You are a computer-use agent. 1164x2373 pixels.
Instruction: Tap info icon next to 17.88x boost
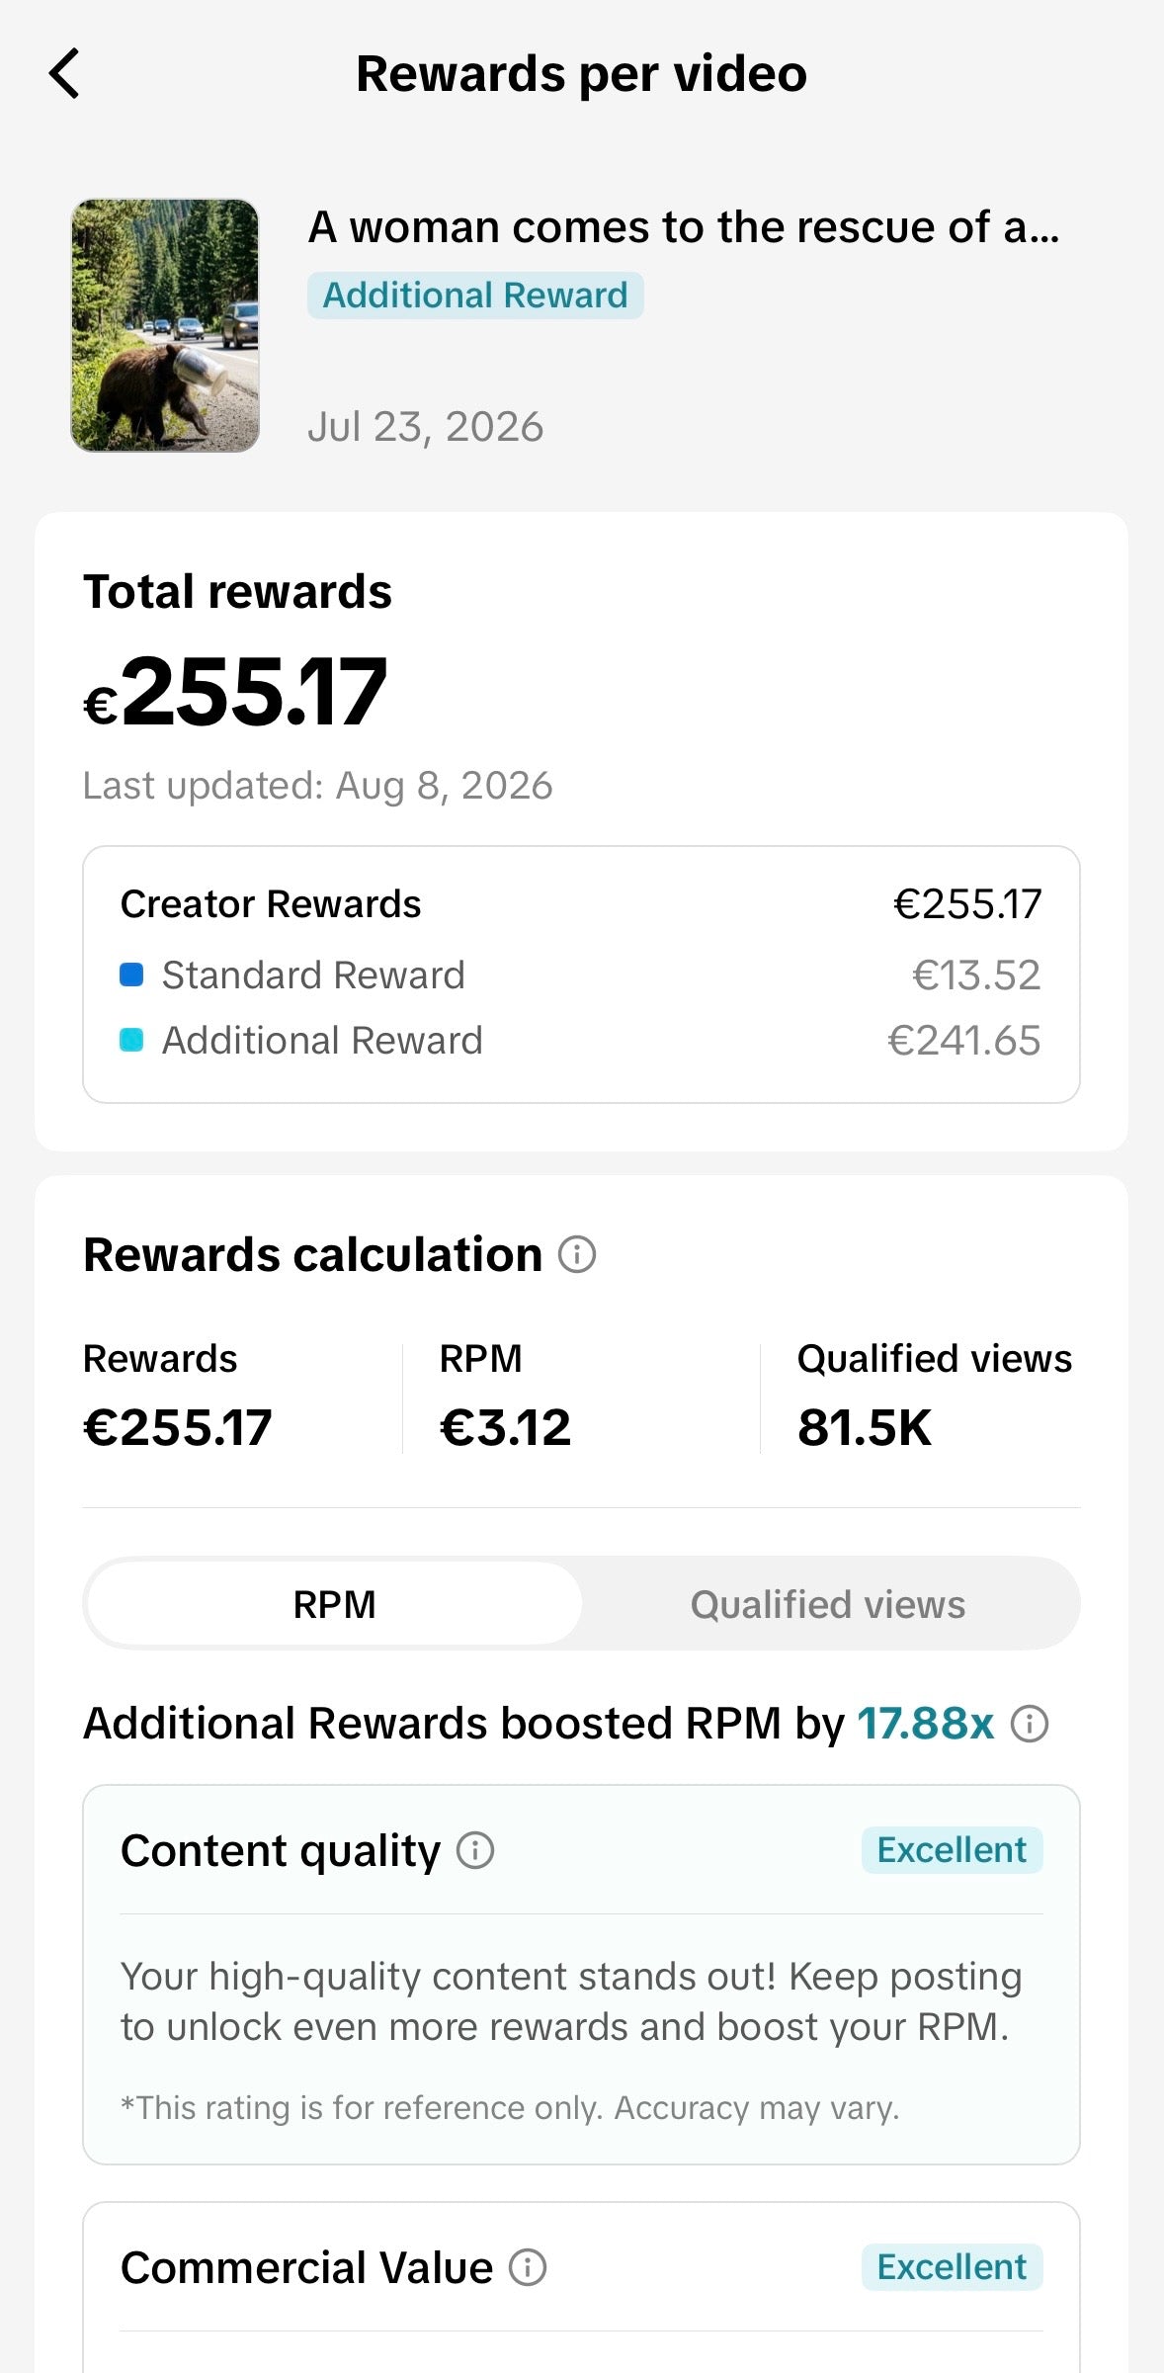(x=1030, y=1724)
